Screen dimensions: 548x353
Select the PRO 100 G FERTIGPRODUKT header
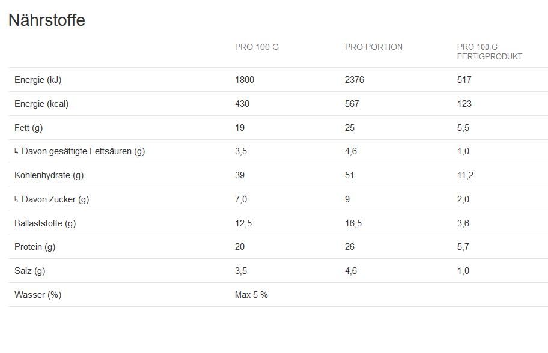coord(489,52)
